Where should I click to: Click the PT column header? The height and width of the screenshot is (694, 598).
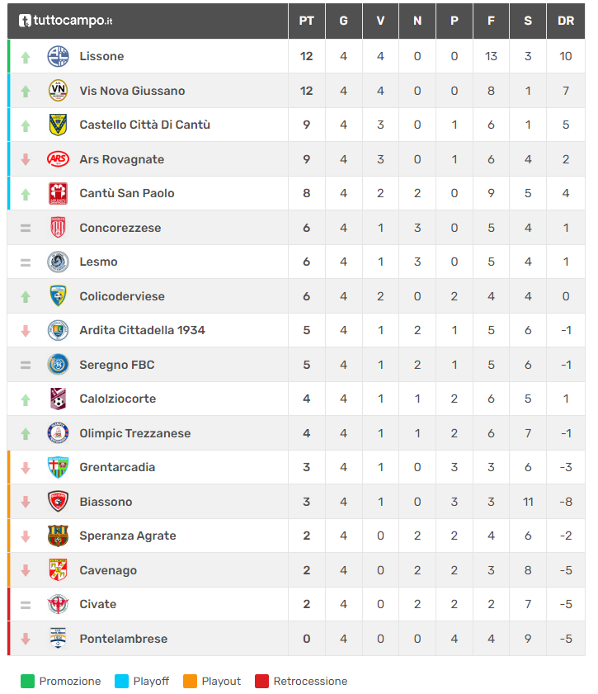pos(306,21)
